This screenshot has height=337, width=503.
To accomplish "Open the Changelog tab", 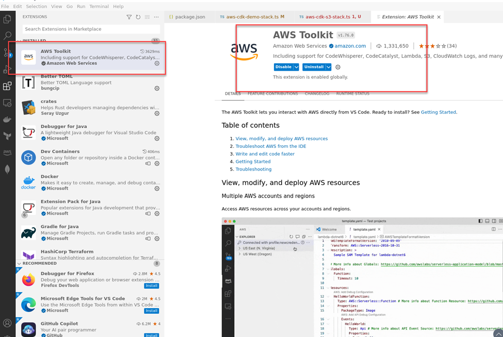I will pos(317,94).
